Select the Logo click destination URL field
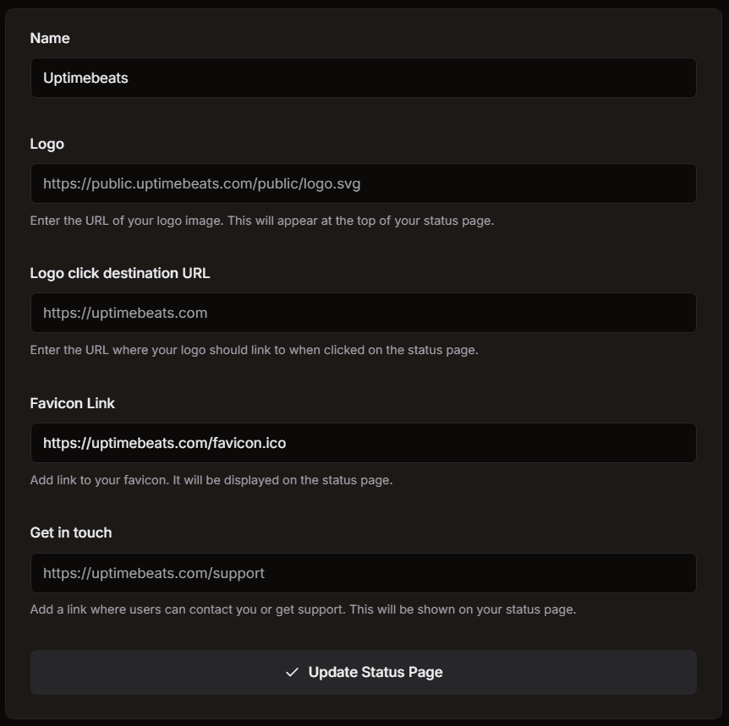 (x=364, y=313)
